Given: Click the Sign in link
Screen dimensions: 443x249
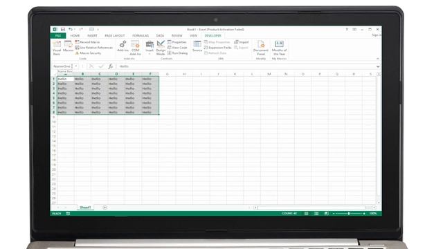Looking at the screenshot, I should click(376, 35).
